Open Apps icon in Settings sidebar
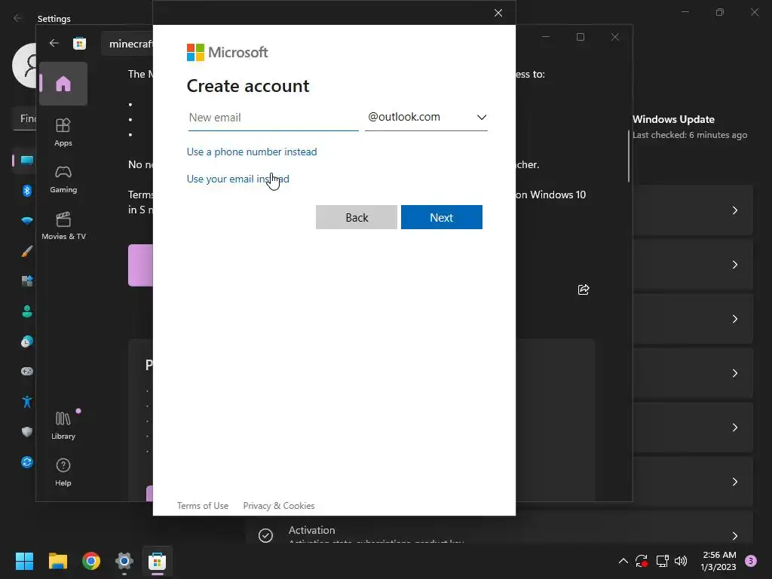This screenshot has width=772, height=579. click(x=27, y=281)
